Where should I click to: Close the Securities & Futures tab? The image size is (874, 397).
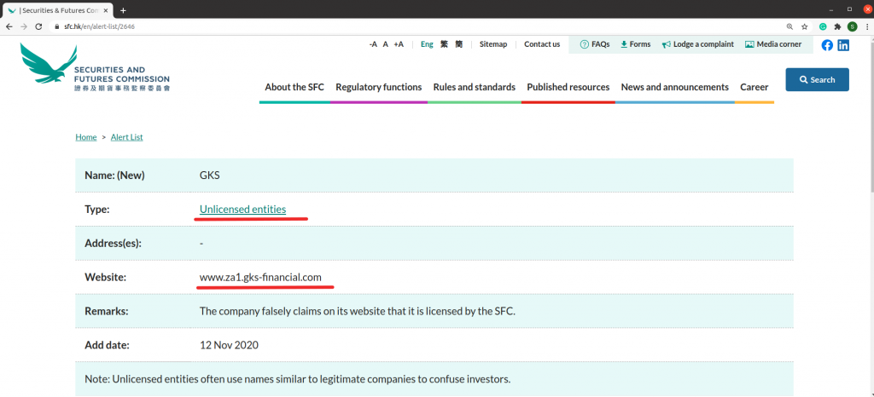click(x=106, y=10)
